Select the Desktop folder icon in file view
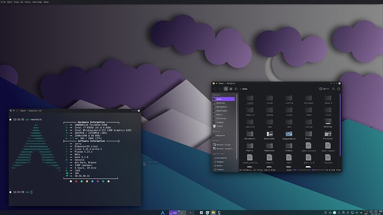The width and height of the screenshot is (383, 215). pyautogui.click(x=328, y=122)
